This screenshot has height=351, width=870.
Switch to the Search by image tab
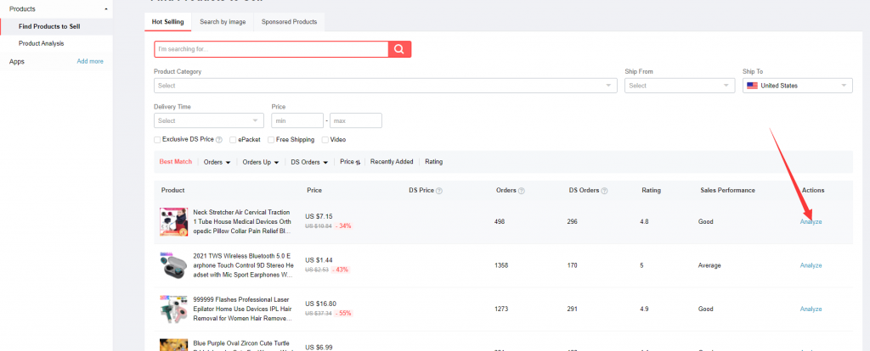[x=223, y=21]
